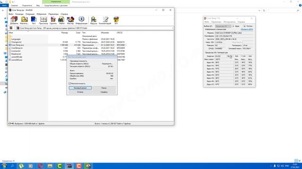Click the volume icon in the system tray

point(283,166)
